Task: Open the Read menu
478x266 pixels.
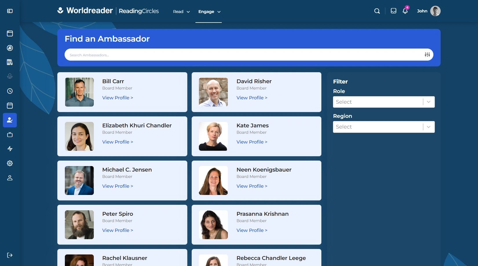Action: (x=181, y=12)
